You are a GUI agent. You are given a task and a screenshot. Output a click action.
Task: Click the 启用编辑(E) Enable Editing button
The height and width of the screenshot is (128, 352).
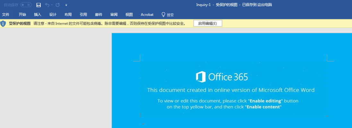click(x=208, y=24)
